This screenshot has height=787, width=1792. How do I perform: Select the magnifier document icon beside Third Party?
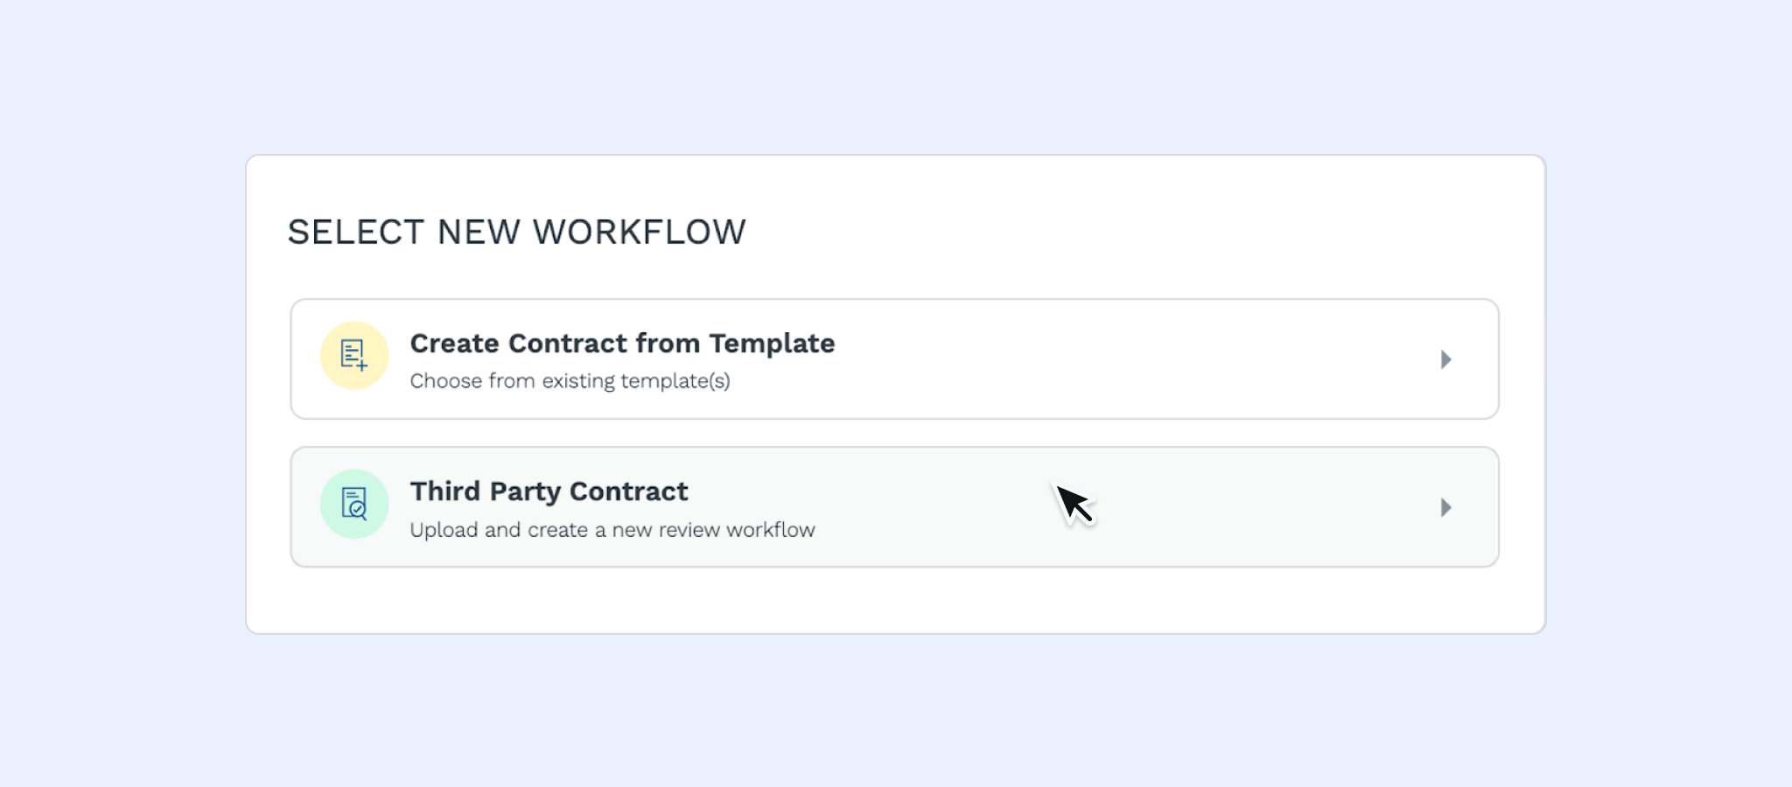click(x=354, y=504)
